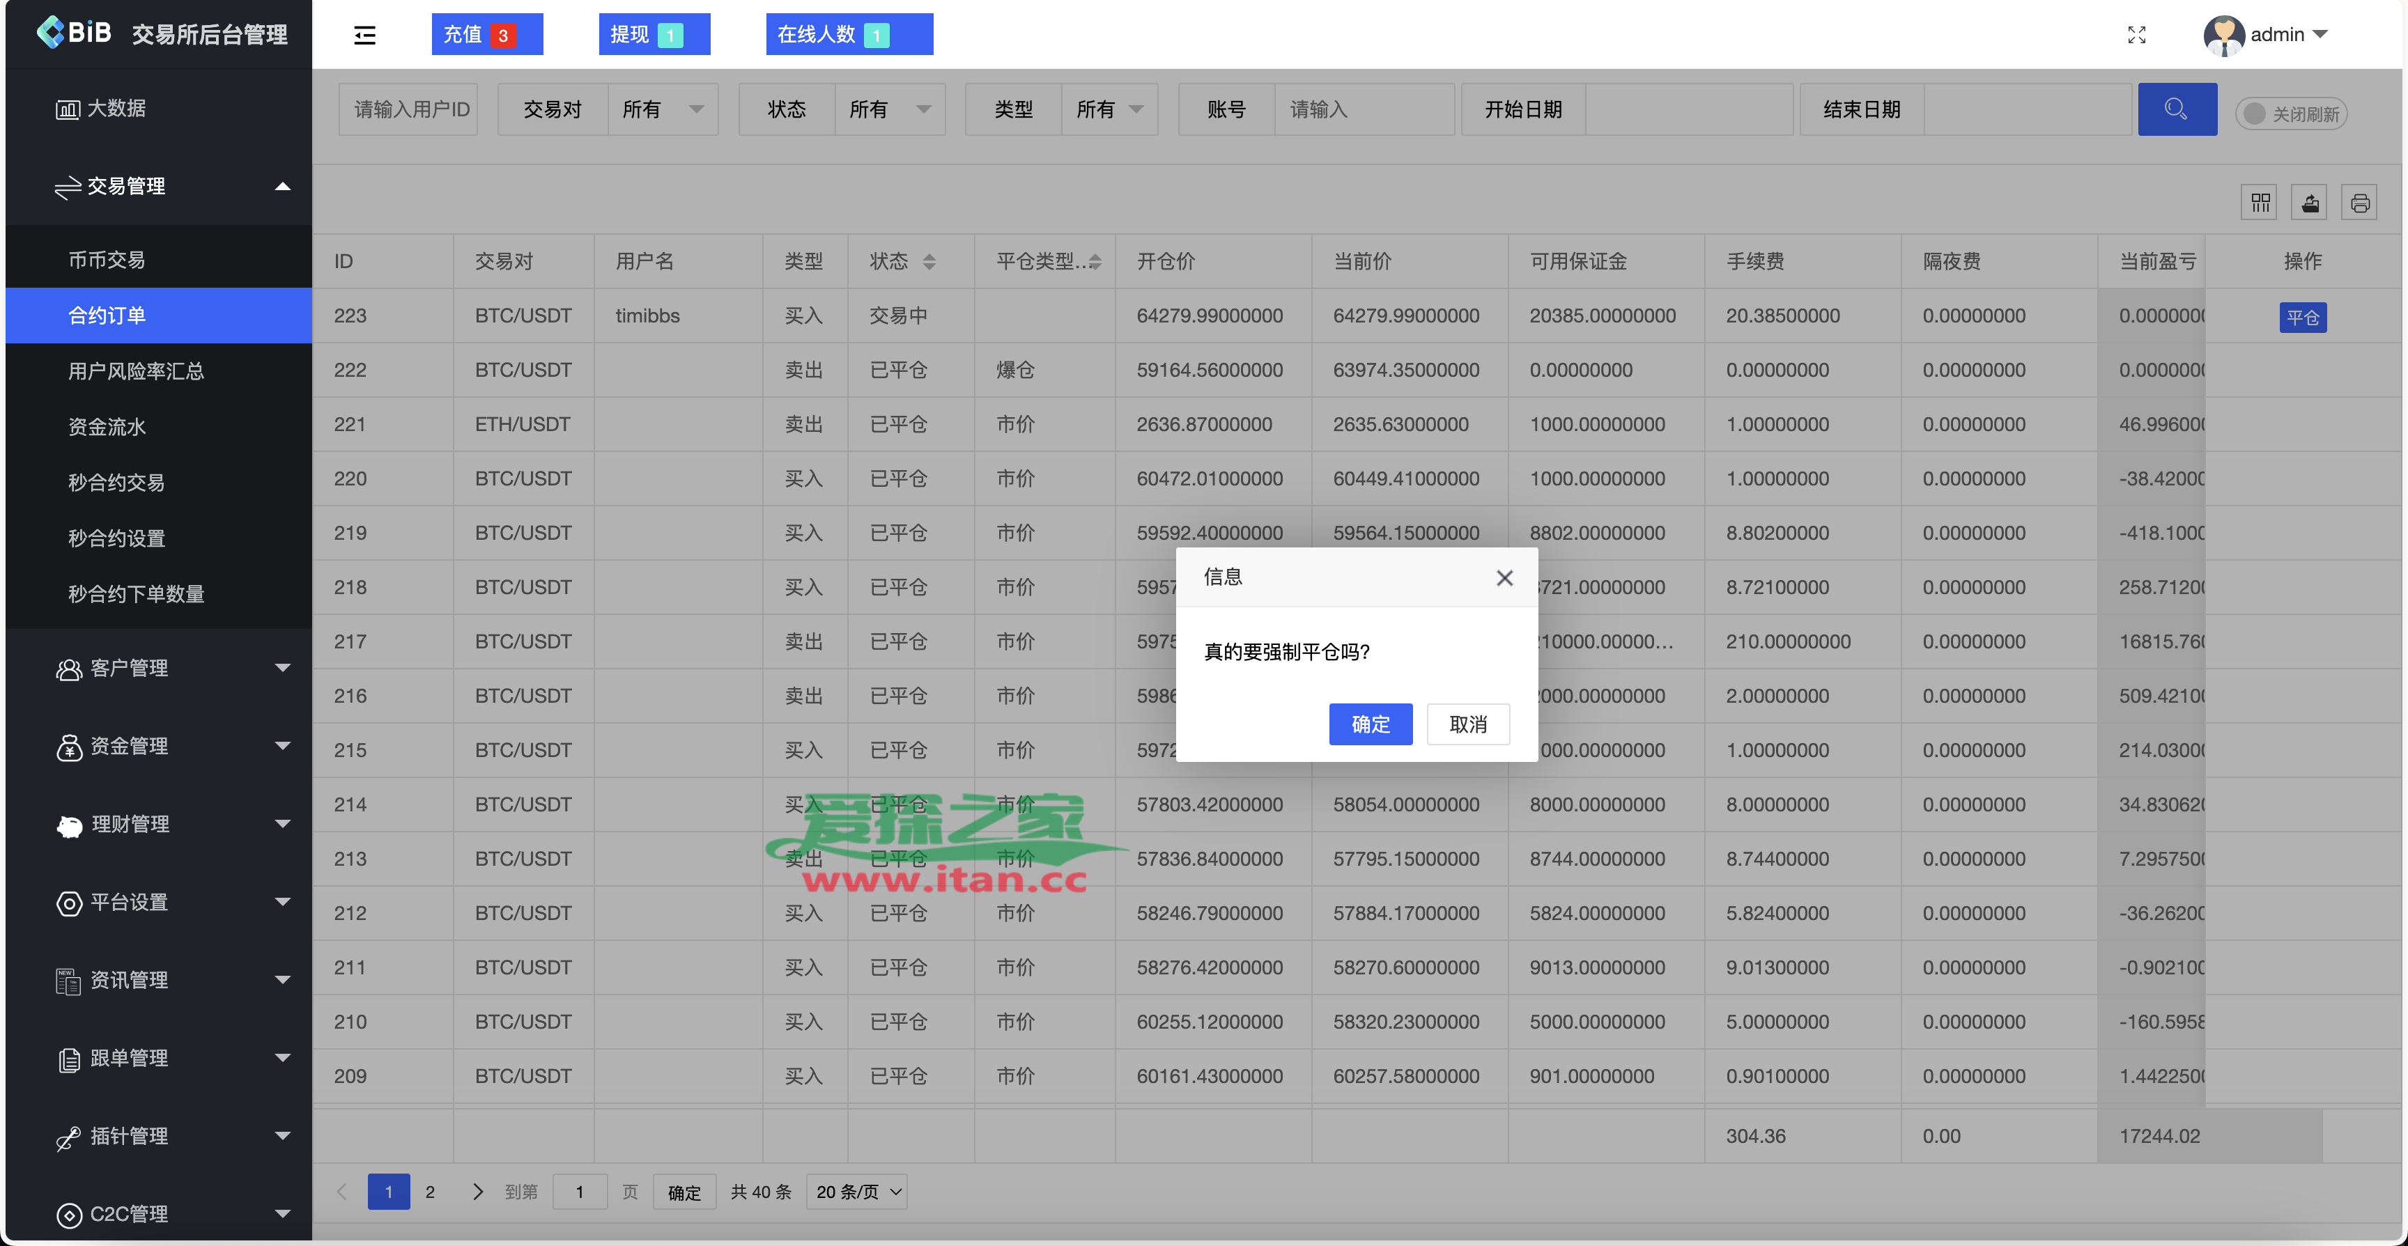2408x1246 pixels.
Task: Sort the table by 状态 column
Action: coord(929,262)
